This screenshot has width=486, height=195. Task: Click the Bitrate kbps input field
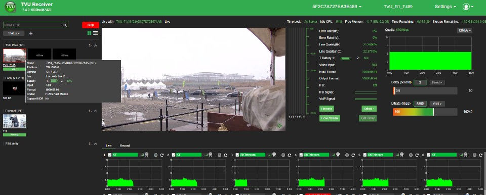point(420,104)
